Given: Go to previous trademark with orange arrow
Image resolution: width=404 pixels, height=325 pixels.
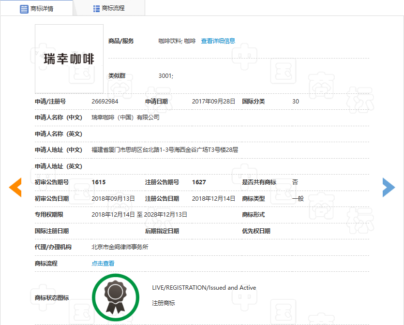Looking at the screenshot, I should coord(15,187).
